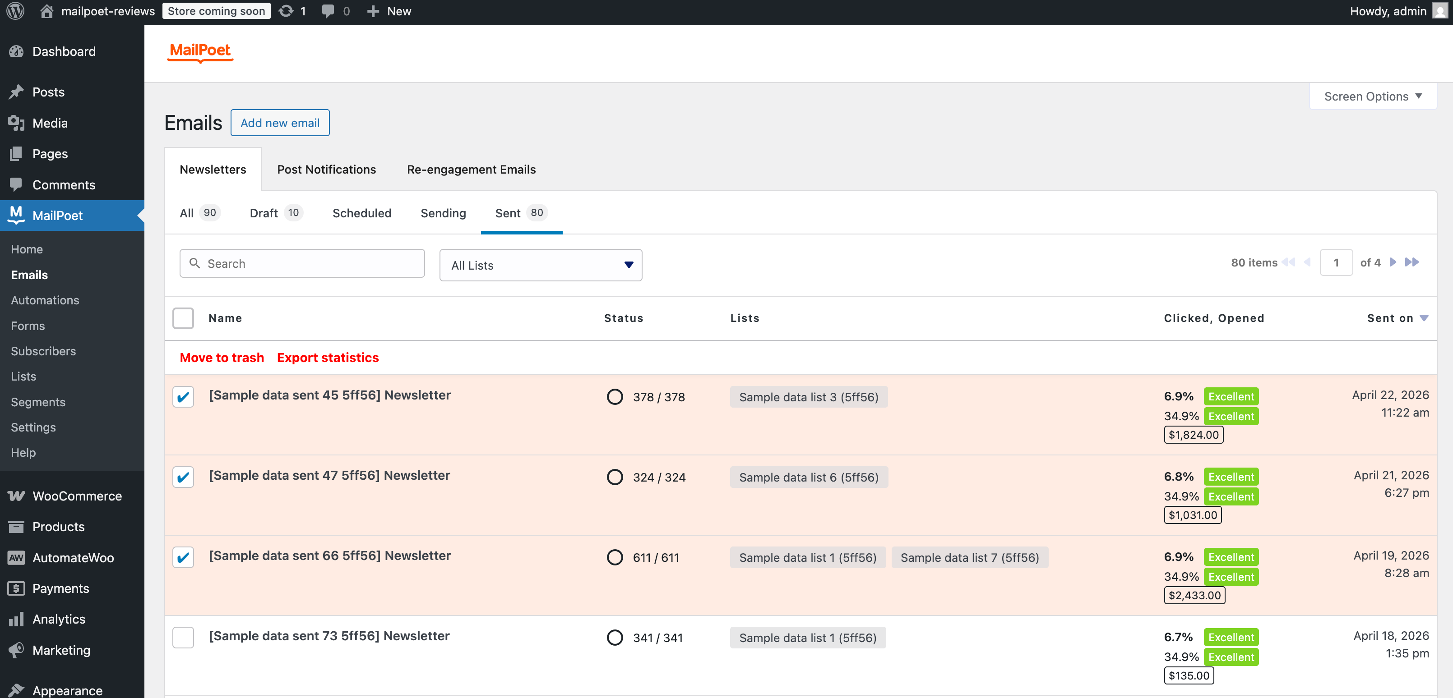Sort by the Name column header
Screen dimensions: 1453x698
[x=225, y=318]
